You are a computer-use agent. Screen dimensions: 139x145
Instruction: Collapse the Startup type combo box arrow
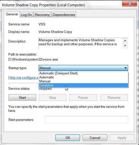pos(125,68)
